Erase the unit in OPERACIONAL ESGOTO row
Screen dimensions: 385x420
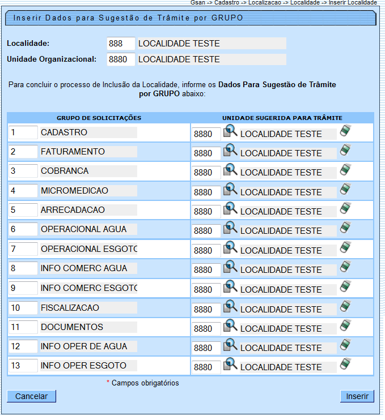(x=345, y=248)
